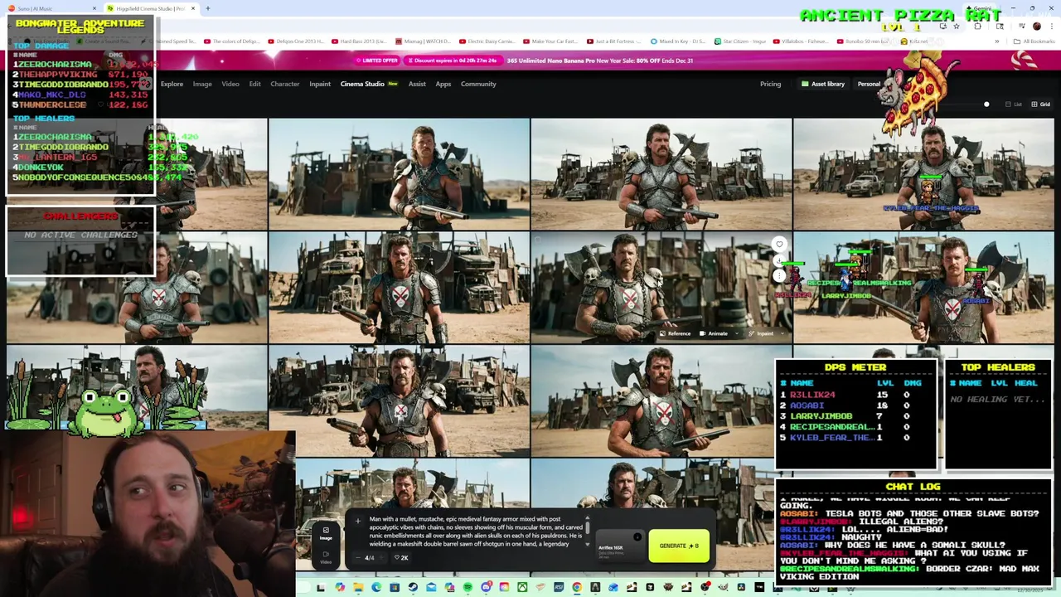Open Spotify from the taskbar

[468, 588]
